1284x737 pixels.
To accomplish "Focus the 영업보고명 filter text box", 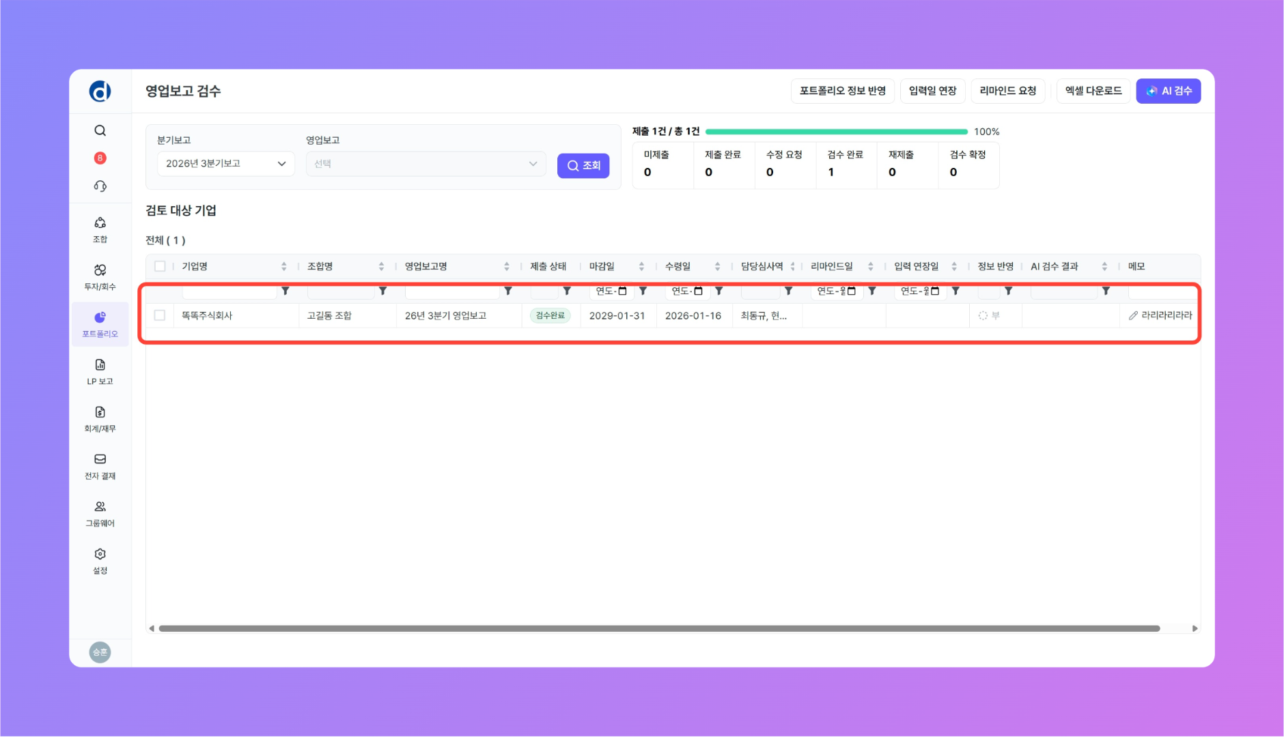I will (x=452, y=291).
